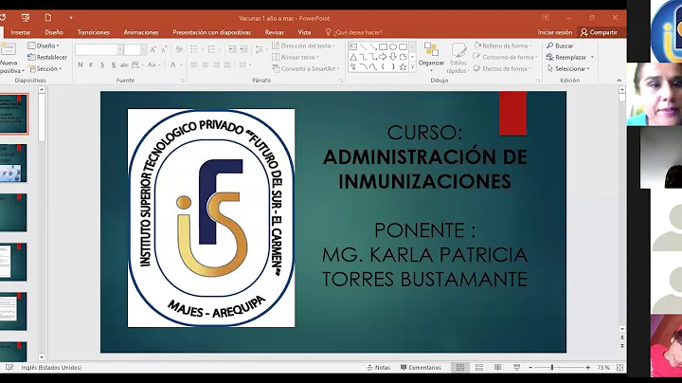Open the Organizar dropdown
Screen dimensions: 682x383
tap(431, 57)
